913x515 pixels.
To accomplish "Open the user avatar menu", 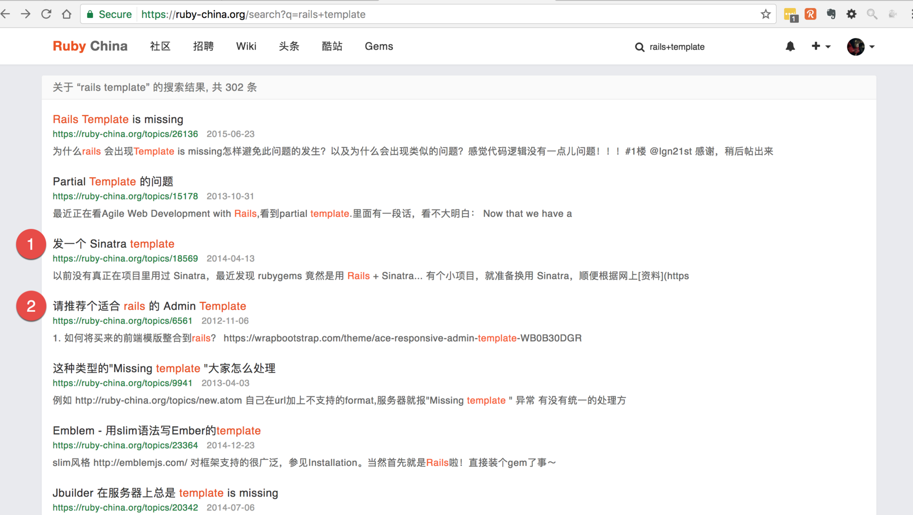I will [x=861, y=47].
